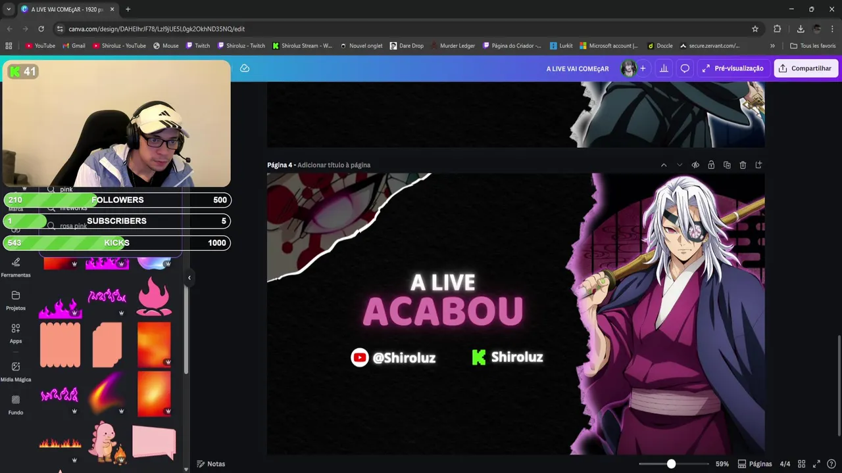The width and height of the screenshot is (842, 473).
Task: Select the pink dinosaur with campfire element
Action: tap(107, 442)
